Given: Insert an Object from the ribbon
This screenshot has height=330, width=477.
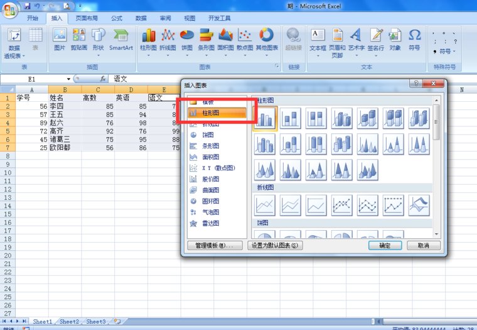Looking at the screenshot, I should pyautogui.click(x=395, y=39).
